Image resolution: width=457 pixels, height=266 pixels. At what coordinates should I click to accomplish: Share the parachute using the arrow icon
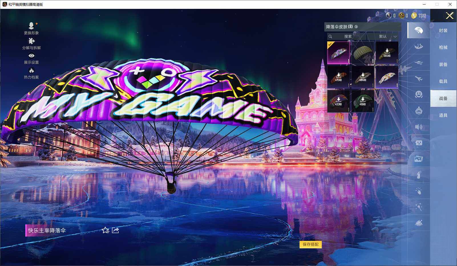[115, 230]
